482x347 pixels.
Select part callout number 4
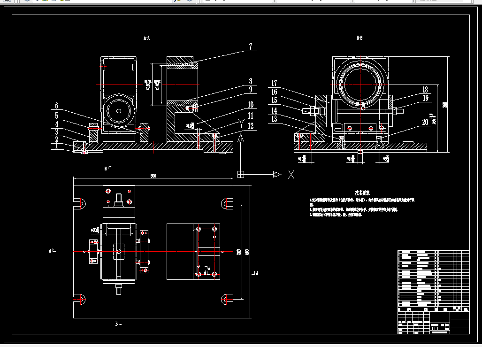point(57,124)
